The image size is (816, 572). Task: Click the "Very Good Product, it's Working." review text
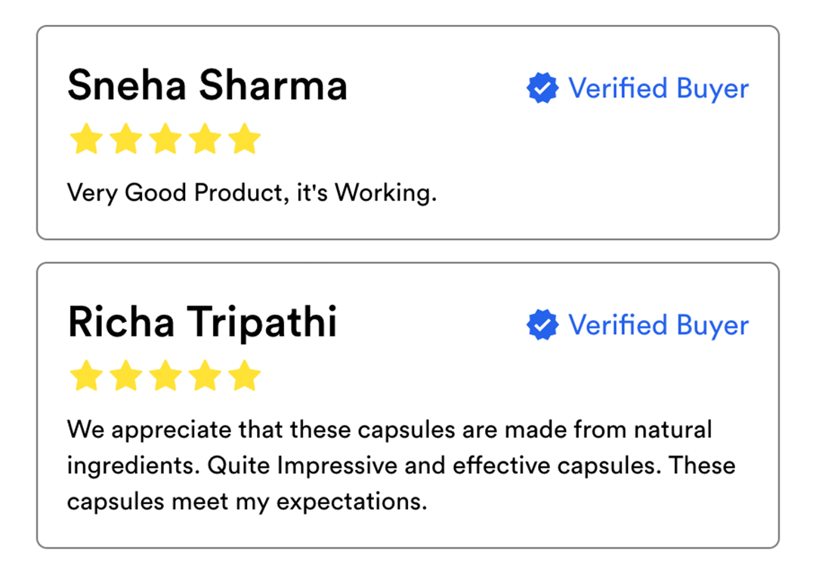252,193
